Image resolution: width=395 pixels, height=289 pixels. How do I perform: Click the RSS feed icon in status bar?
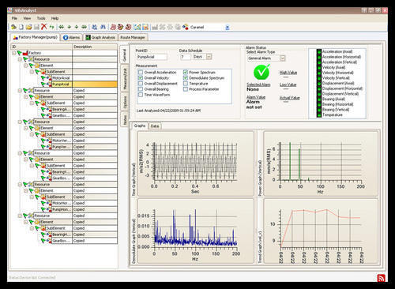(381, 278)
